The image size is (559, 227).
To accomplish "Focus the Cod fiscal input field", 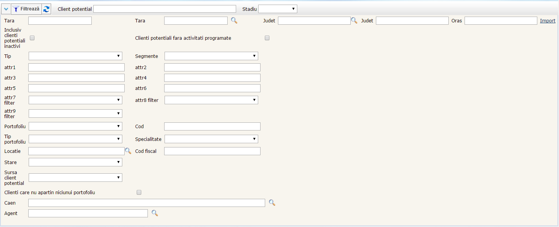I will pyautogui.click(x=212, y=151).
